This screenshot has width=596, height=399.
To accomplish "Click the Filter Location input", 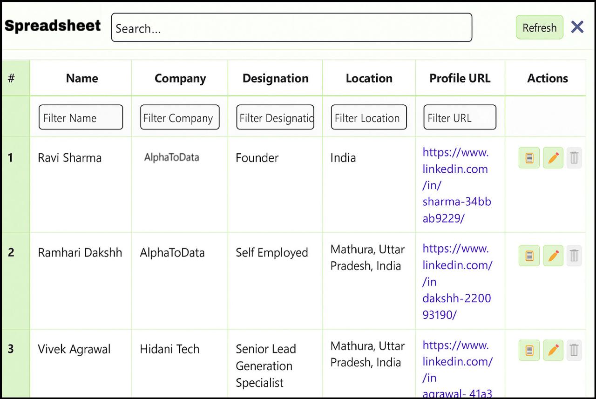I will (369, 117).
